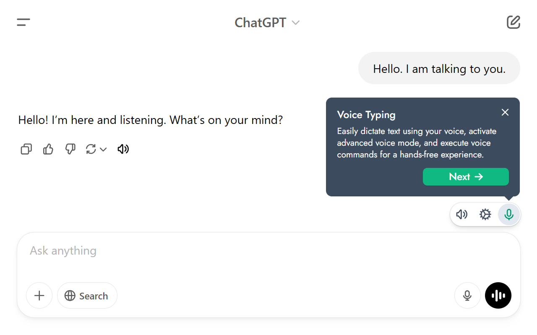Open voice typing with the green microphone icon
The width and height of the screenshot is (537, 335).
(508, 214)
